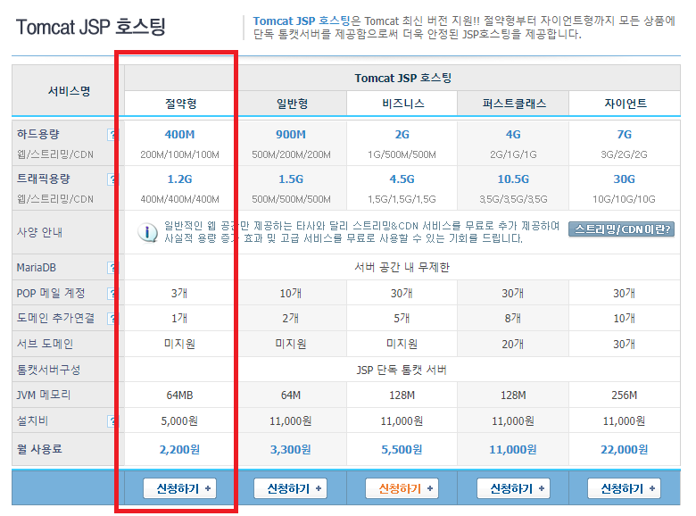Viewport: 696px width, 516px height.
Task: Click the 10.5G traffic value
Action: [513, 179]
